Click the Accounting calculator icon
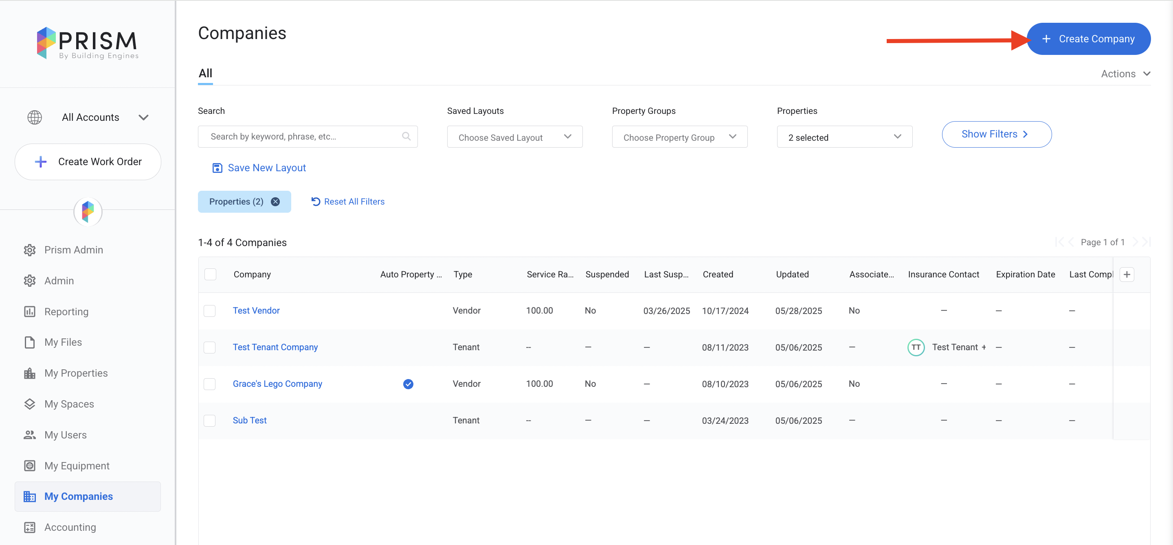The image size is (1173, 545). (30, 527)
